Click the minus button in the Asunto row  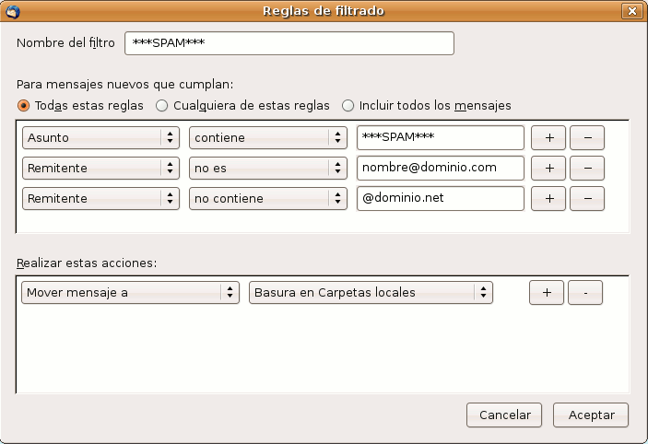587,138
